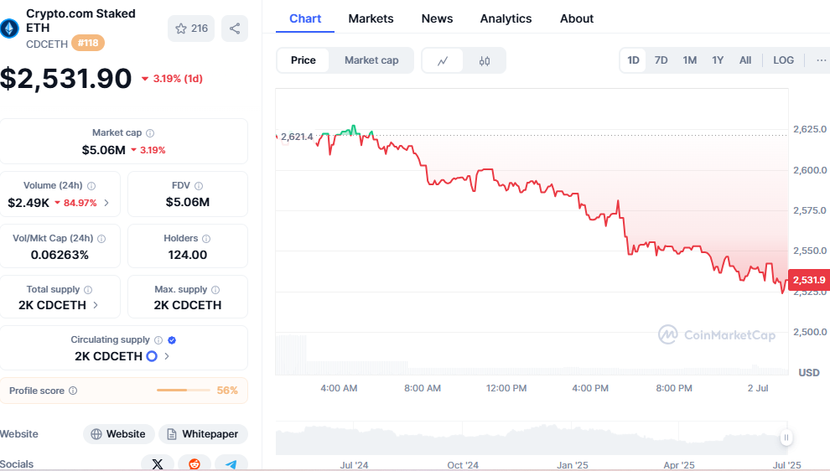Open the share button
This screenshot has width=830, height=471.
click(235, 28)
